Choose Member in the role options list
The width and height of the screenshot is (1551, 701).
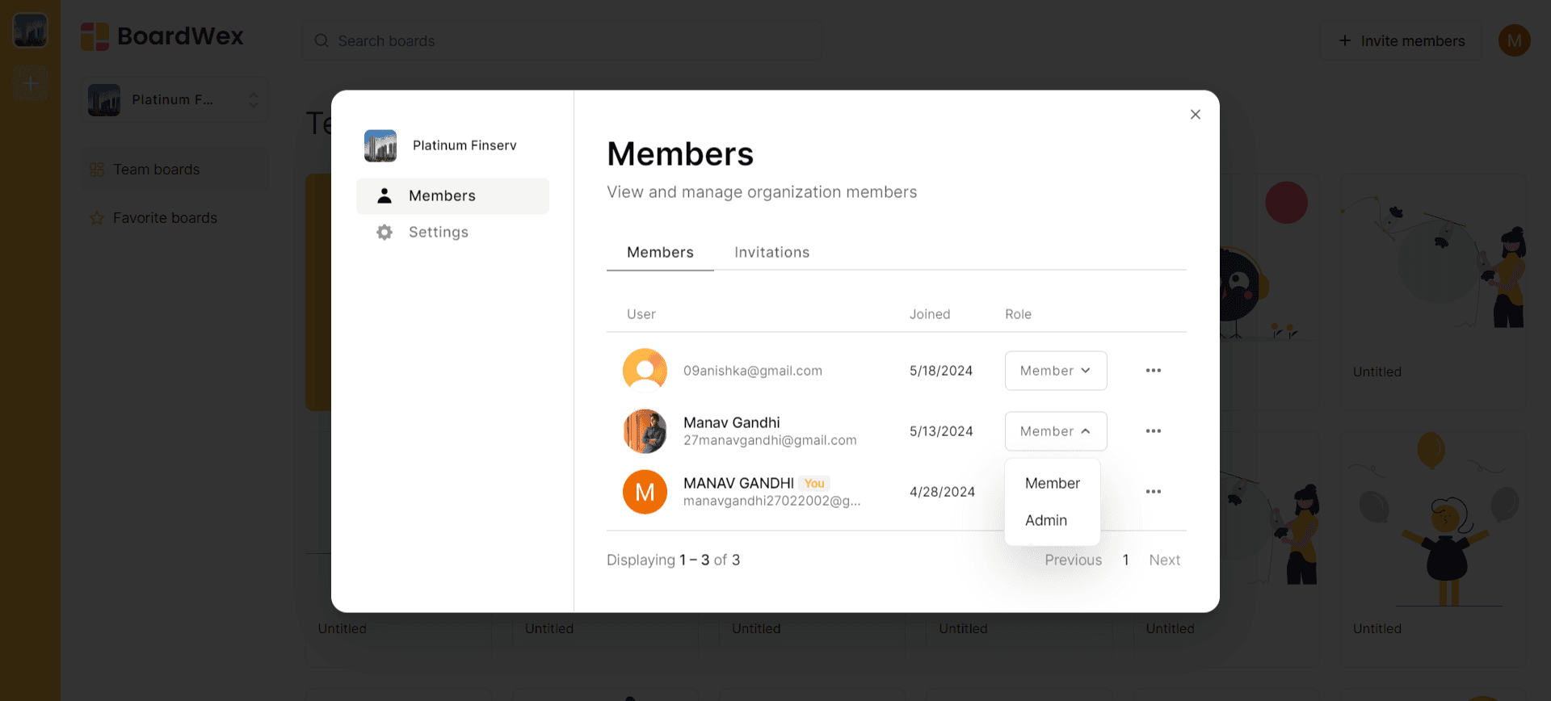pyautogui.click(x=1052, y=484)
